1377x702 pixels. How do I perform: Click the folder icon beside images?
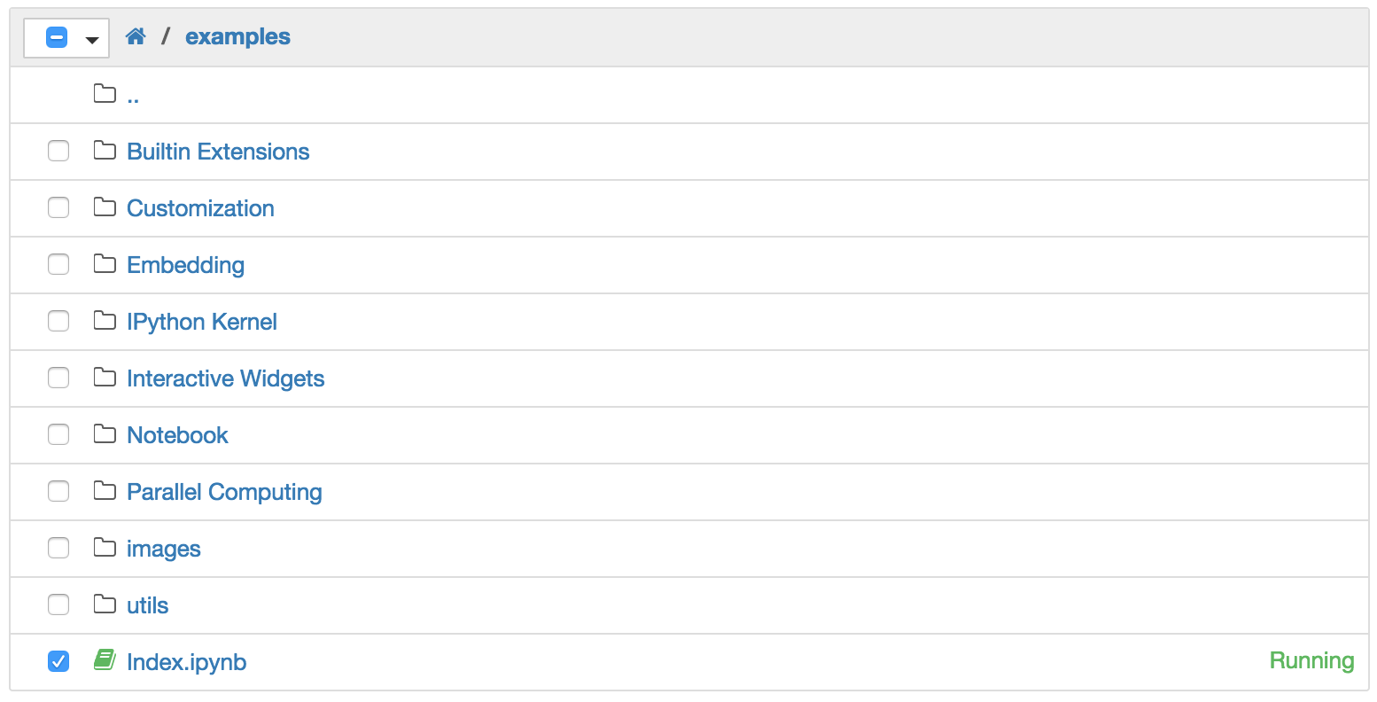[x=105, y=548]
